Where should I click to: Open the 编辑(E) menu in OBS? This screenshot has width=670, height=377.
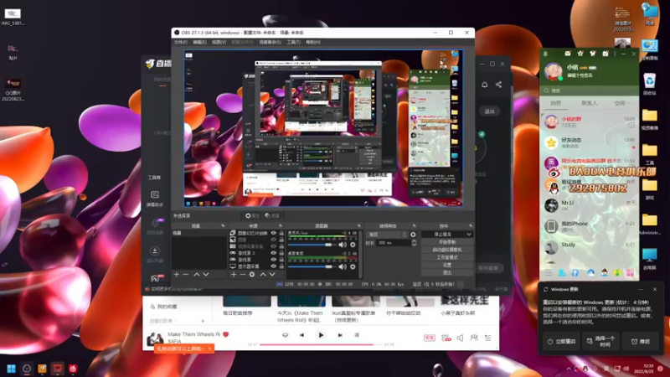coord(199,43)
